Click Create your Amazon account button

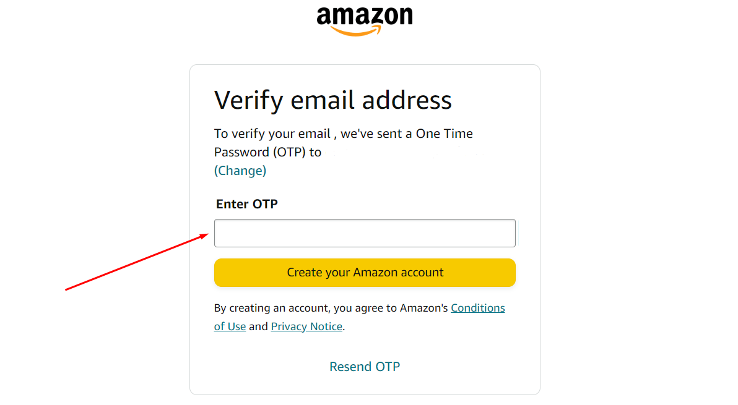pyautogui.click(x=365, y=273)
